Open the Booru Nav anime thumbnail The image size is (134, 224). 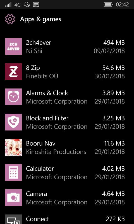13,147
